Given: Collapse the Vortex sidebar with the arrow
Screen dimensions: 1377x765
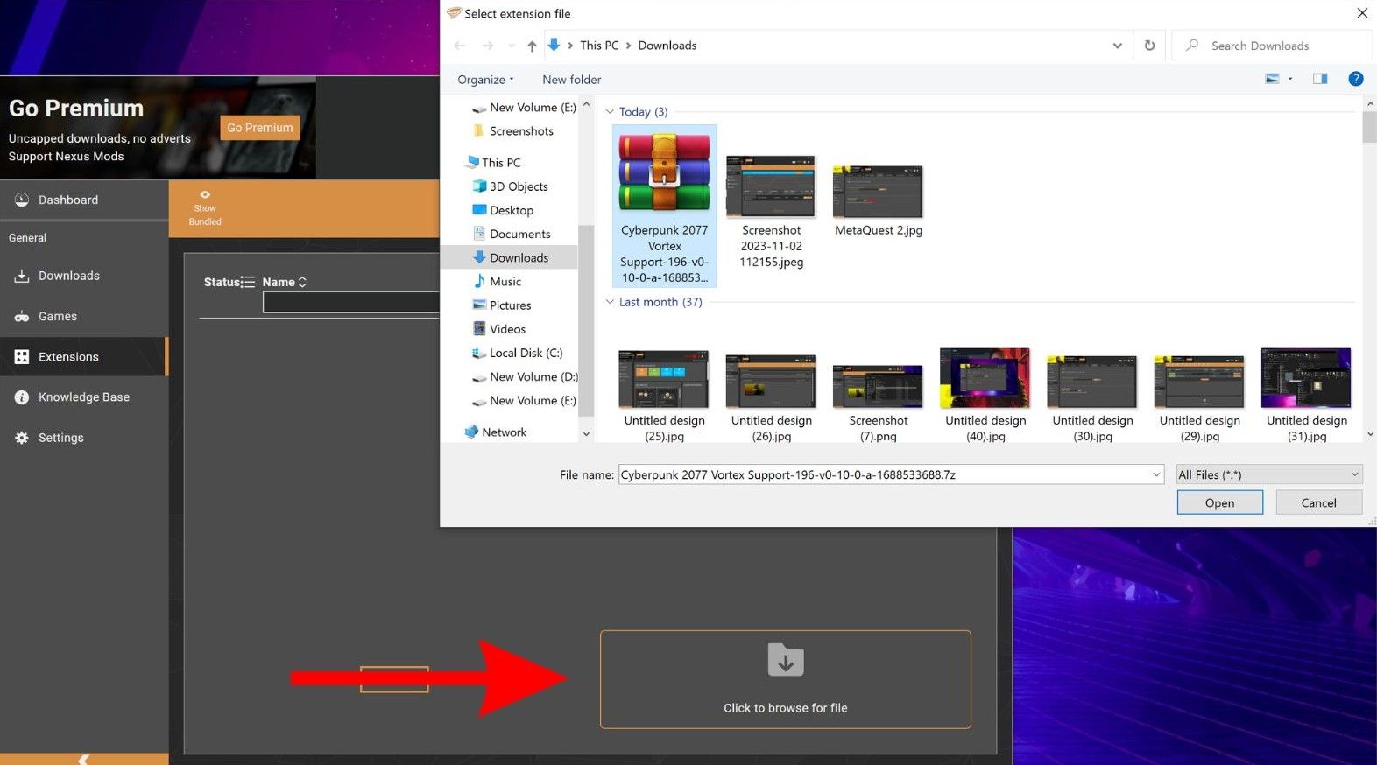Looking at the screenshot, I should (x=84, y=759).
